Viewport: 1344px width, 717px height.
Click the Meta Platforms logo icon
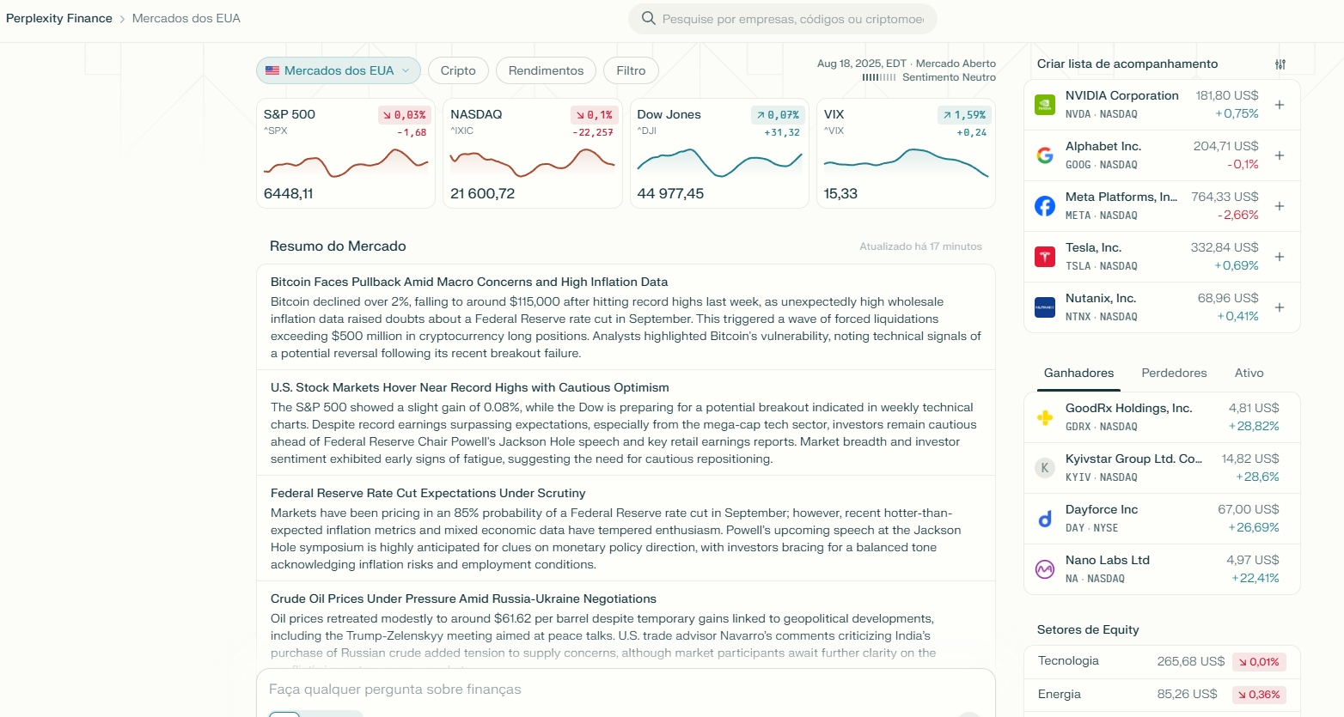pos(1044,205)
